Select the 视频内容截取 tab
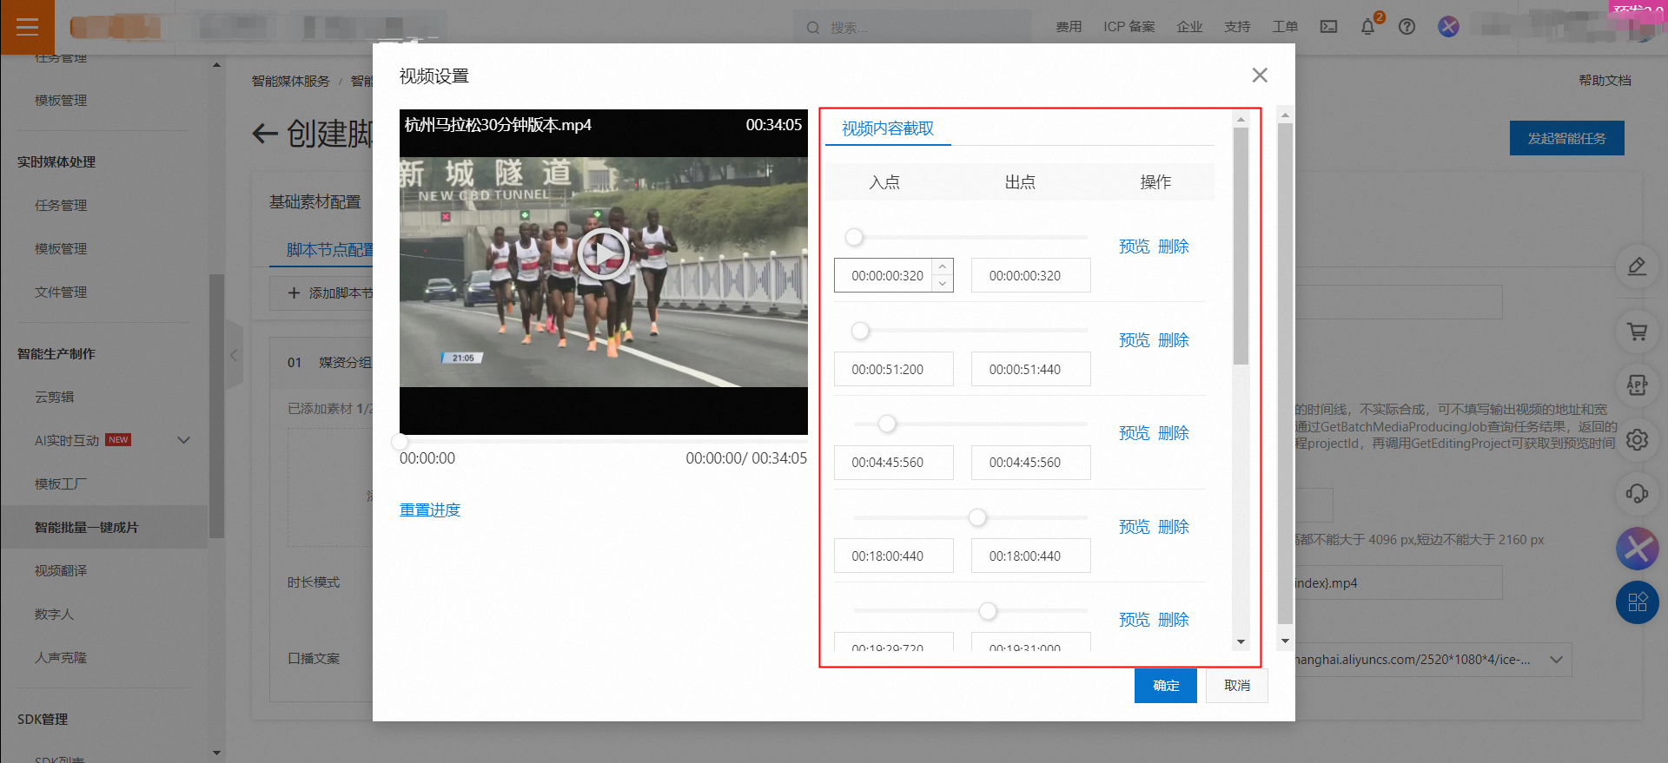This screenshot has height=763, width=1668. (888, 128)
